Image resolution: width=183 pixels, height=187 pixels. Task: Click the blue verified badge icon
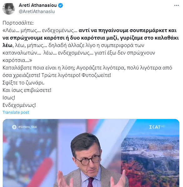click(61, 6)
